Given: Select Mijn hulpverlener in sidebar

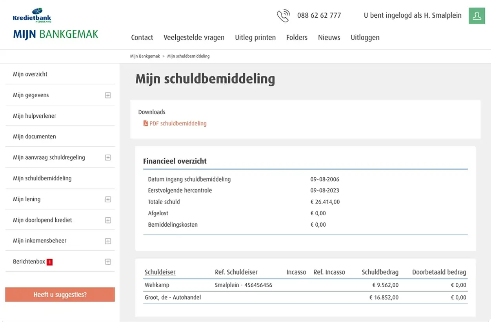Looking at the screenshot, I should 35,116.
